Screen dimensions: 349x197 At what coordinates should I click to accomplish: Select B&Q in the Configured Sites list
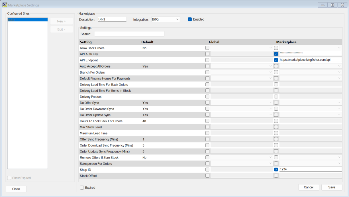pos(27,20)
